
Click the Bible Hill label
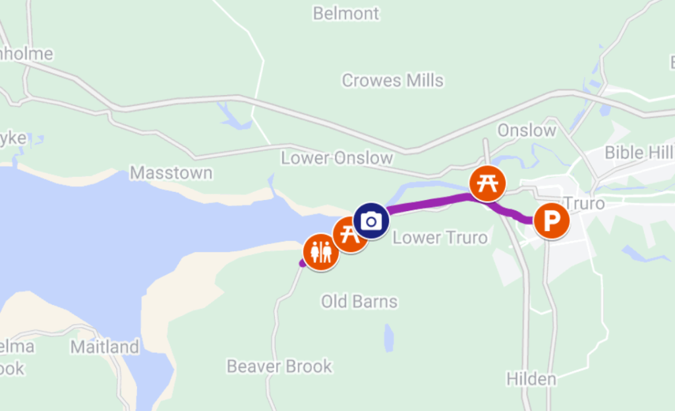point(639,152)
